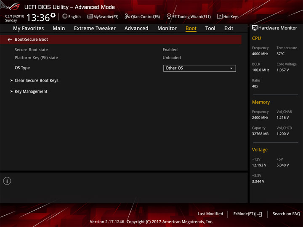Click the OS Type label
The width and height of the screenshot is (303, 227).
click(x=22, y=68)
